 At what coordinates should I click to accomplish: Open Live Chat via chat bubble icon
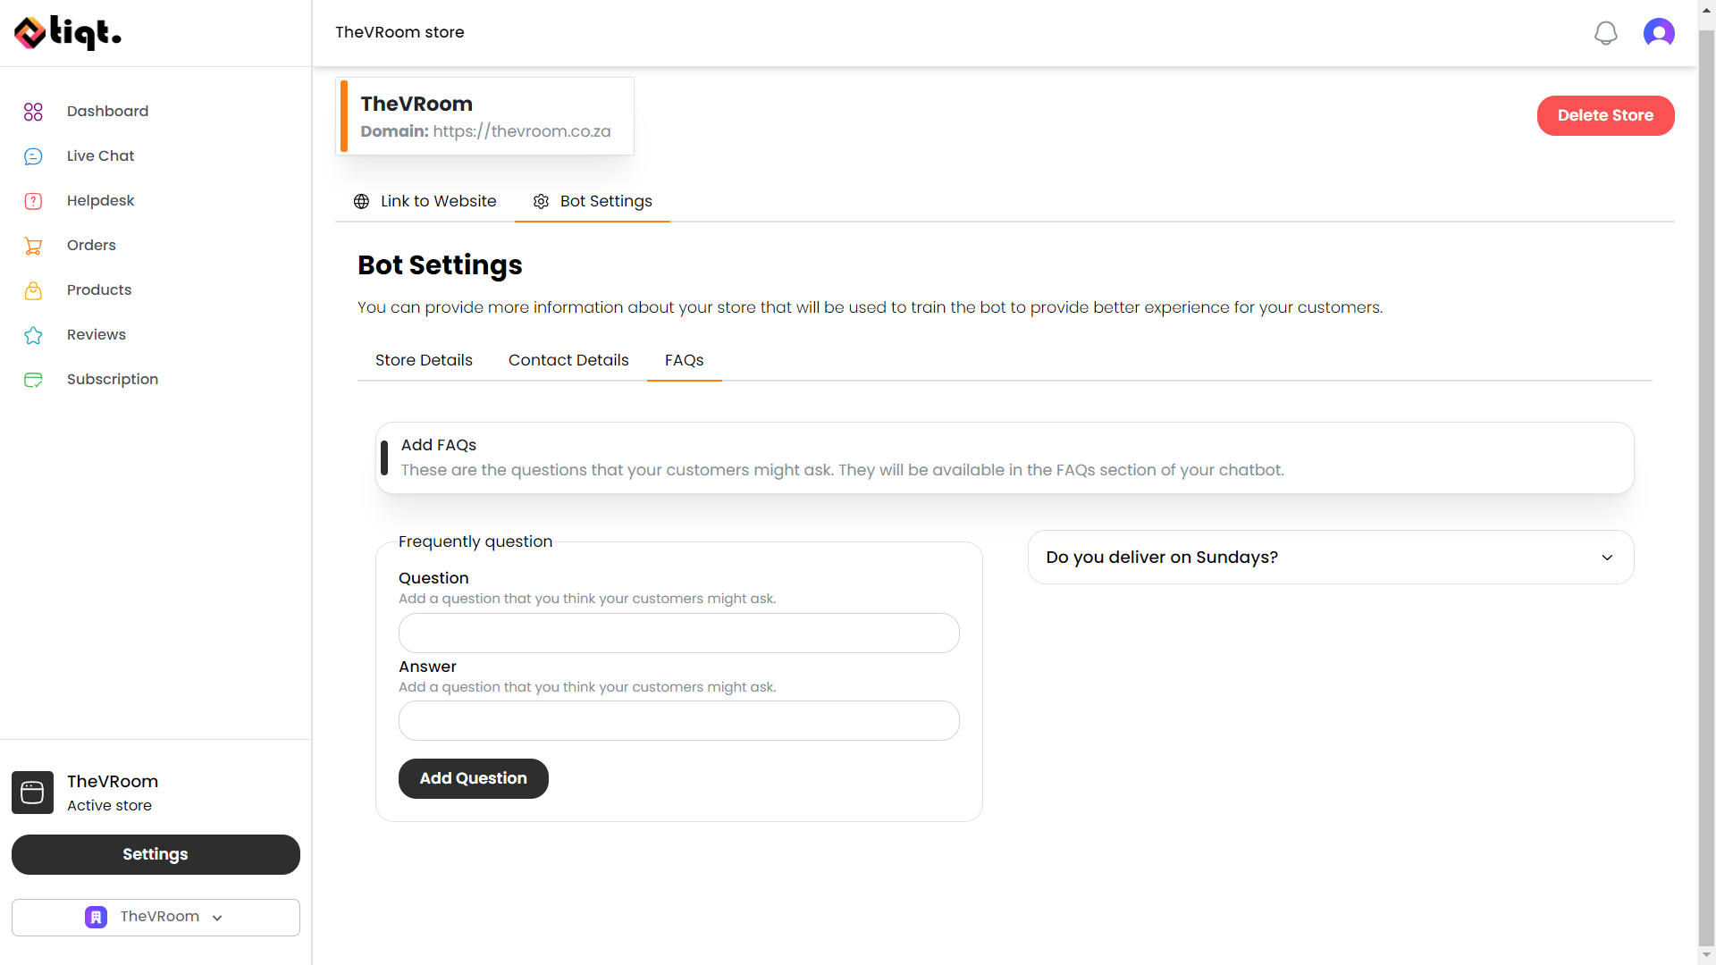pyautogui.click(x=33, y=156)
